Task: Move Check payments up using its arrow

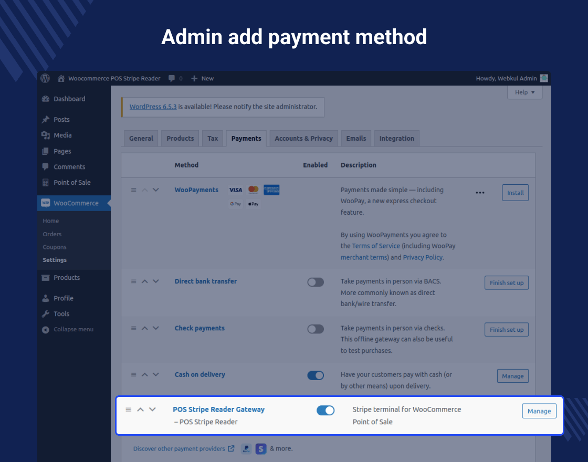Action: pos(144,328)
